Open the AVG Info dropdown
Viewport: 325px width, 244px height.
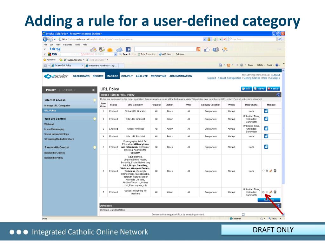pyautogui.click(x=166, y=54)
